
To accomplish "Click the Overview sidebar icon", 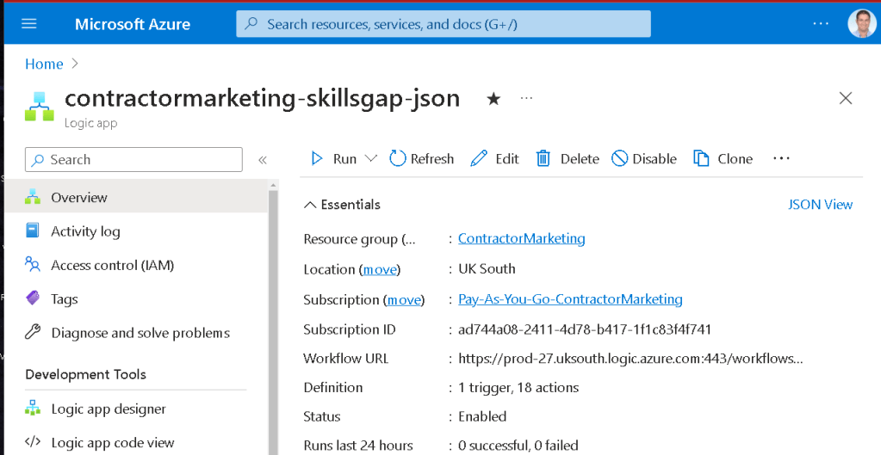I will click(x=33, y=197).
